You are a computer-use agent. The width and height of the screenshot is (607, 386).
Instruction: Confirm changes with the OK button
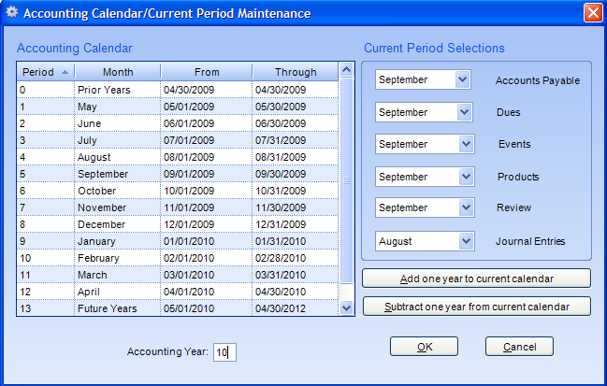(425, 347)
